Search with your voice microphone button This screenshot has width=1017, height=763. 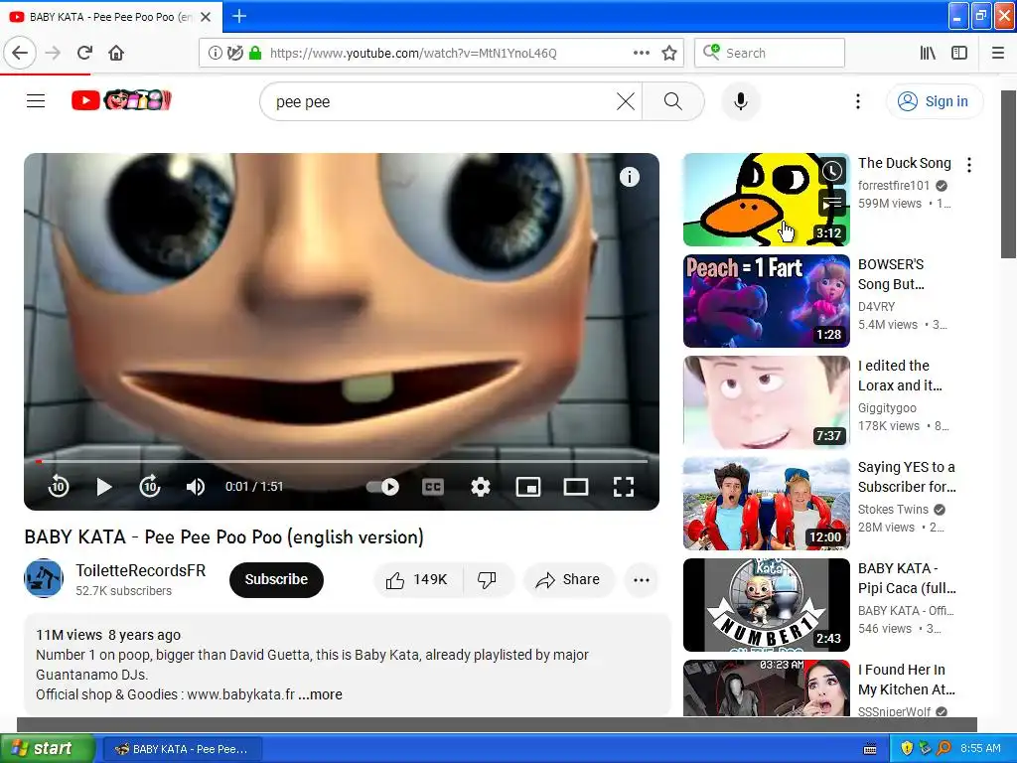tap(741, 102)
